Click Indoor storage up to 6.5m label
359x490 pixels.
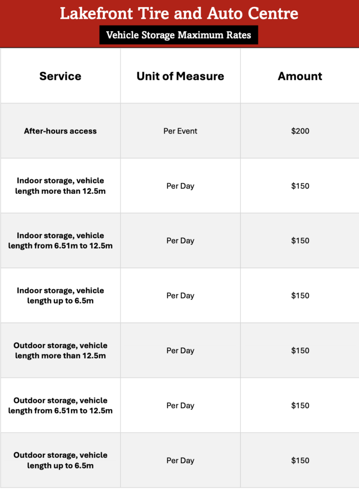60,296
